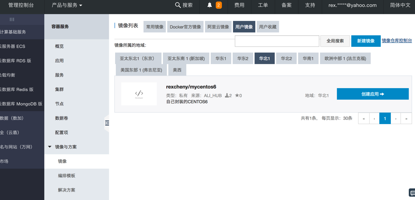415x200 pixels.
Task: Select region 华东1
Action: pos(221,58)
